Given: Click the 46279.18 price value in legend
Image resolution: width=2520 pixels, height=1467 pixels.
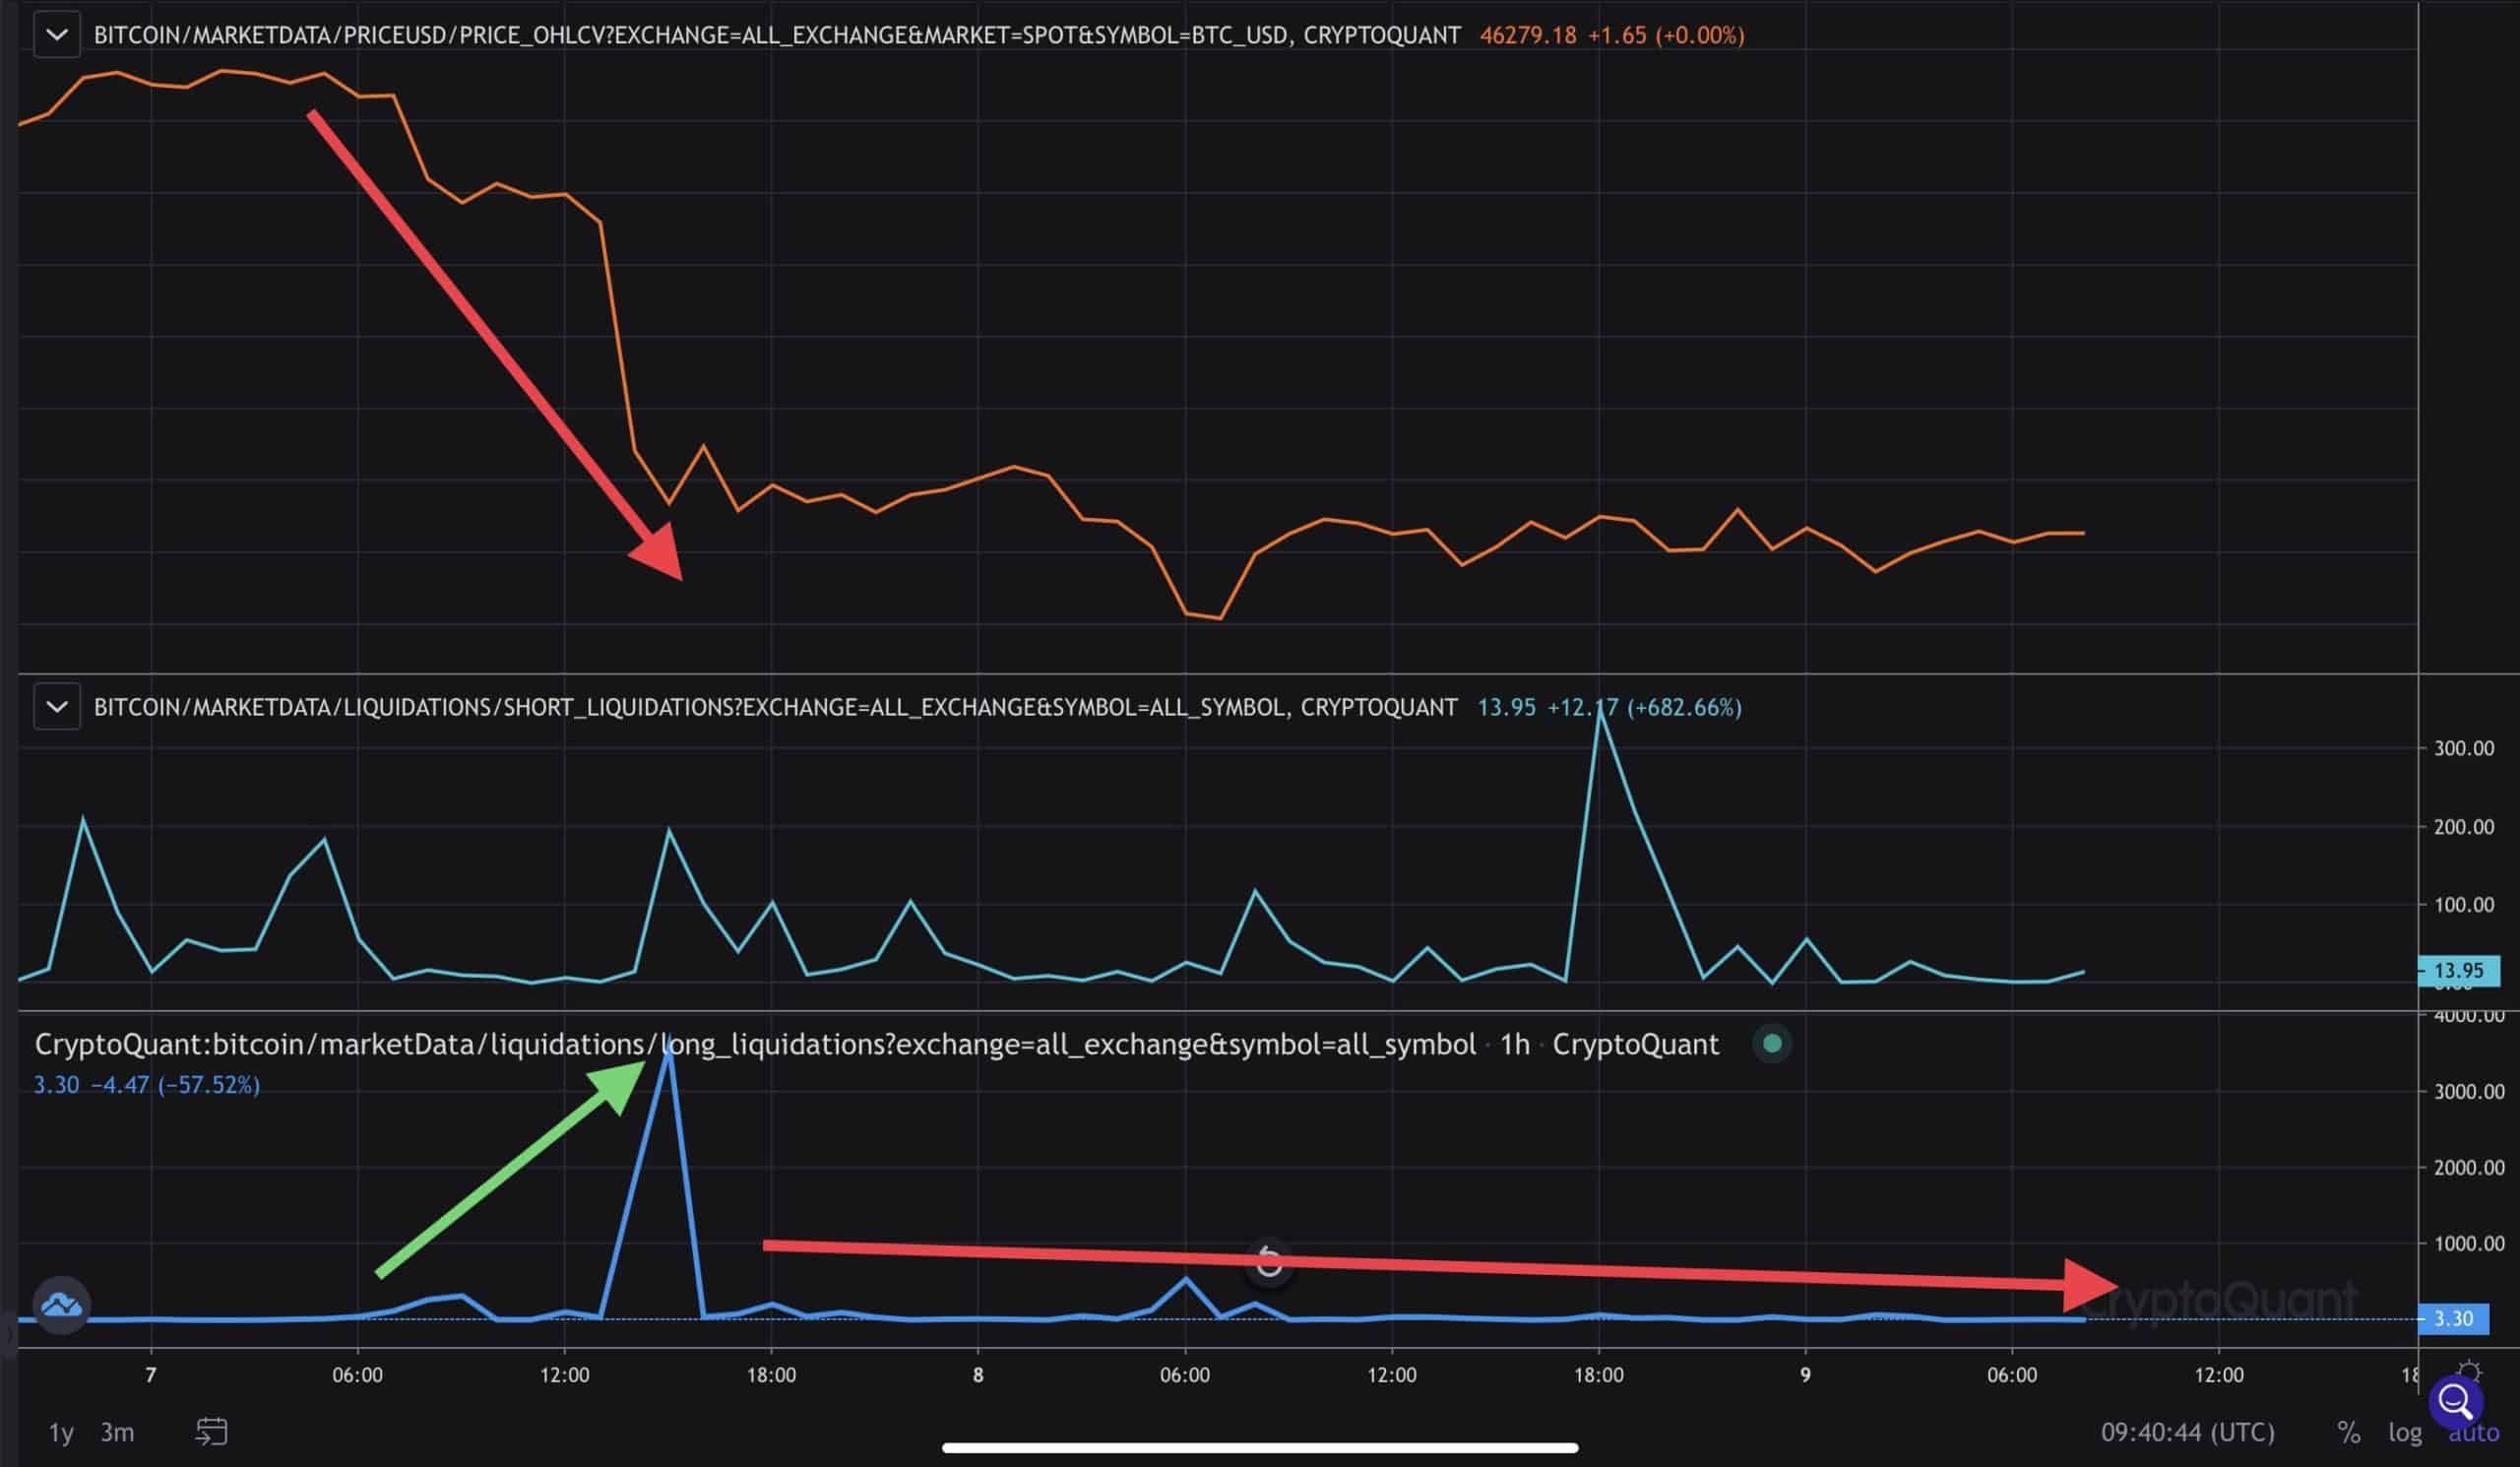Looking at the screenshot, I should tap(1528, 35).
